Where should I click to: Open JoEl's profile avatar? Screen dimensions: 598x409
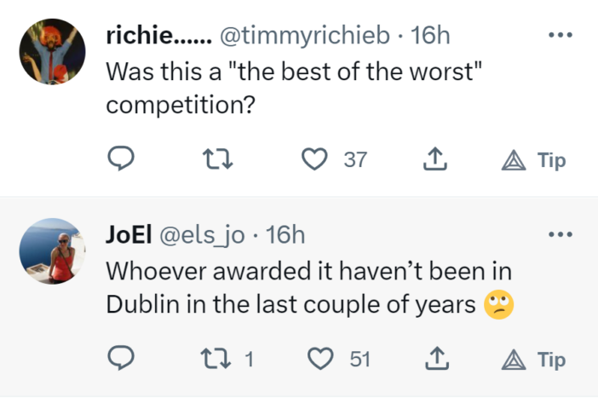tap(53, 251)
